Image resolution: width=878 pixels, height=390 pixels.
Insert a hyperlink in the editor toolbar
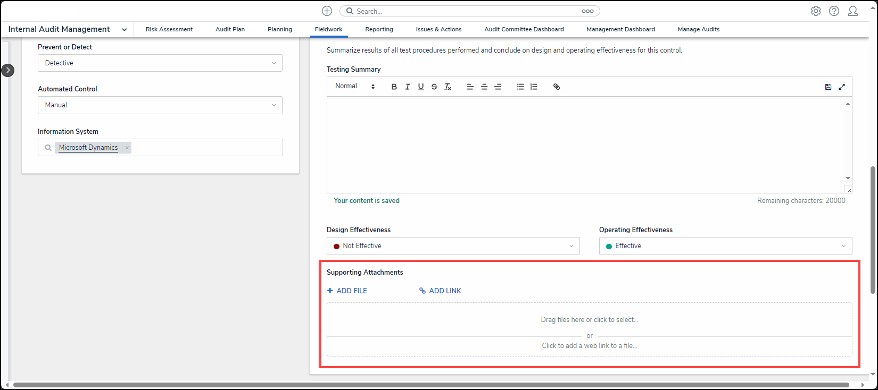tap(557, 87)
